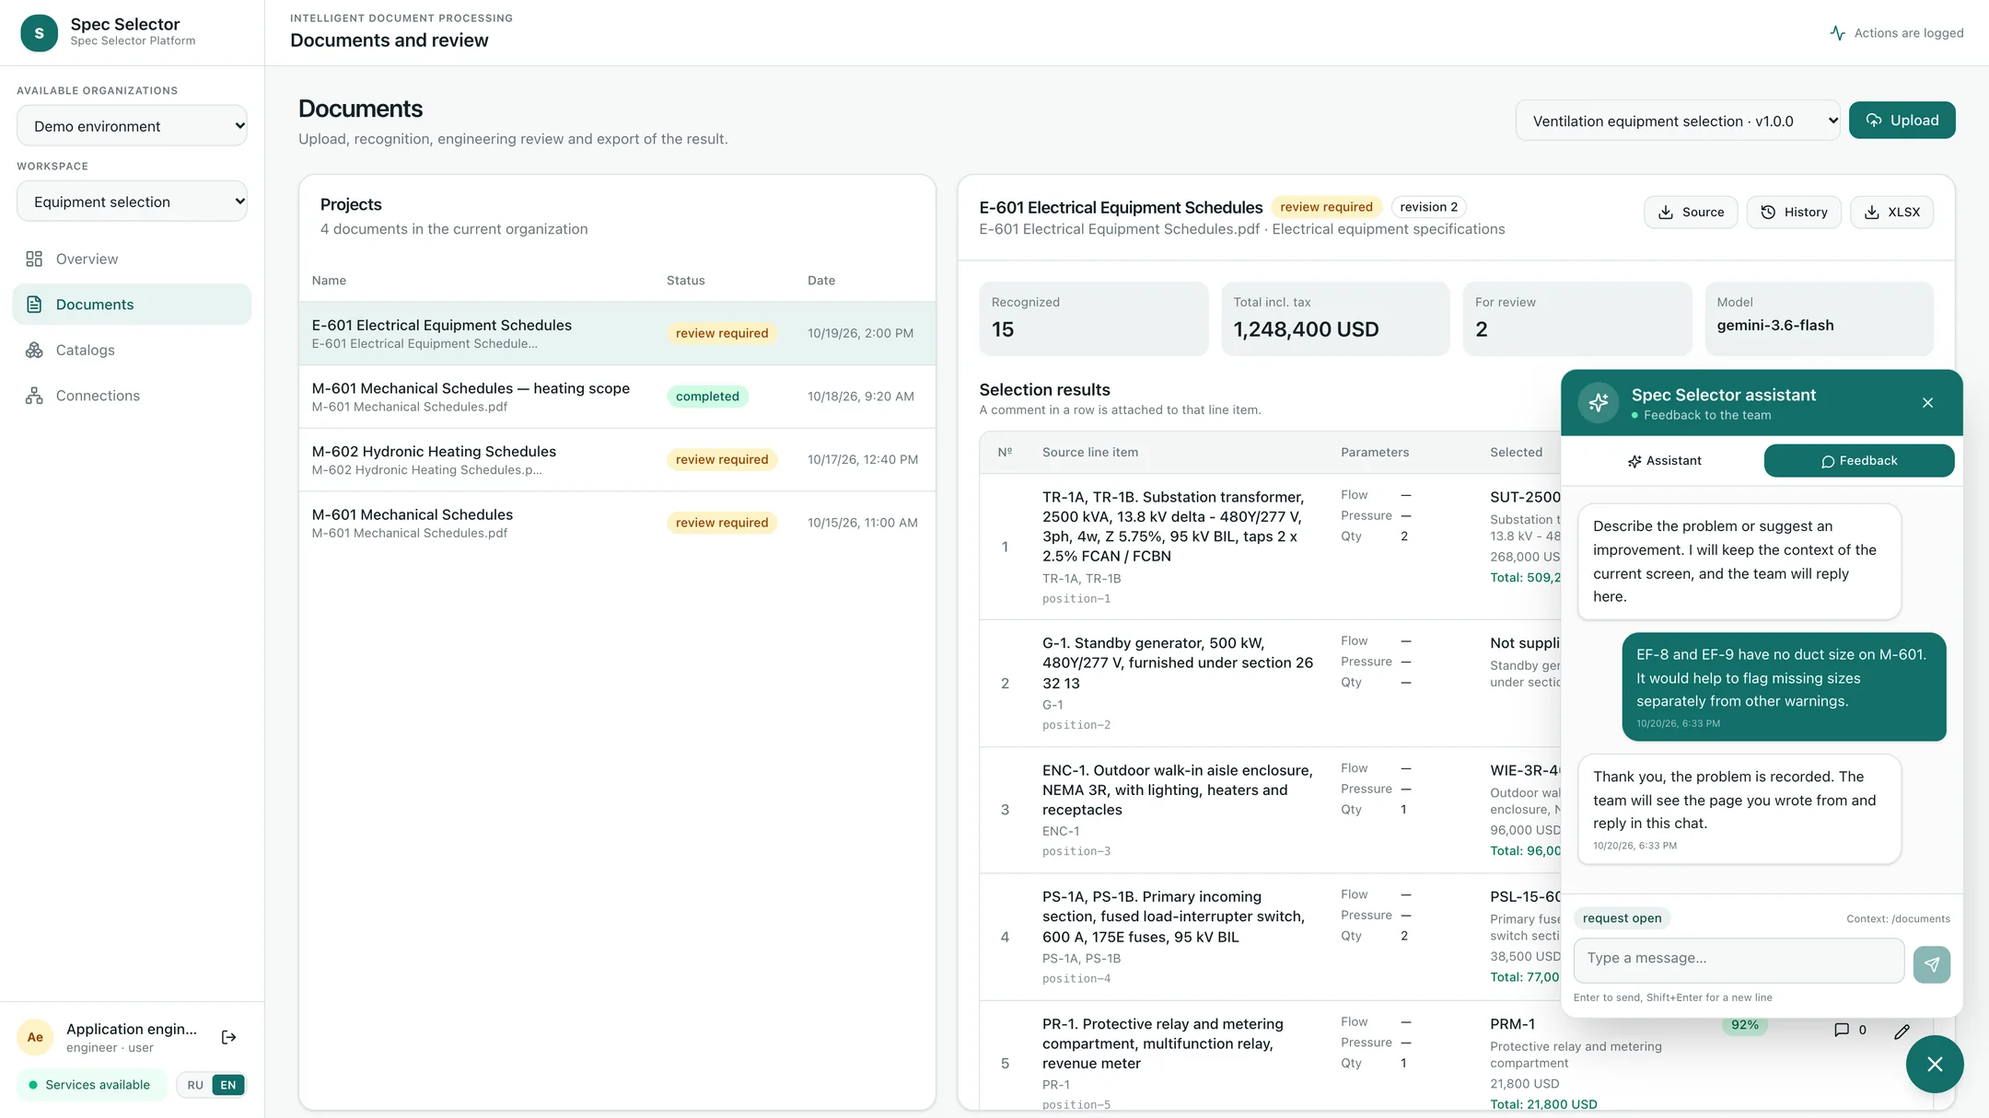Switch language to RU
The image size is (1989, 1118).
click(x=195, y=1085)
